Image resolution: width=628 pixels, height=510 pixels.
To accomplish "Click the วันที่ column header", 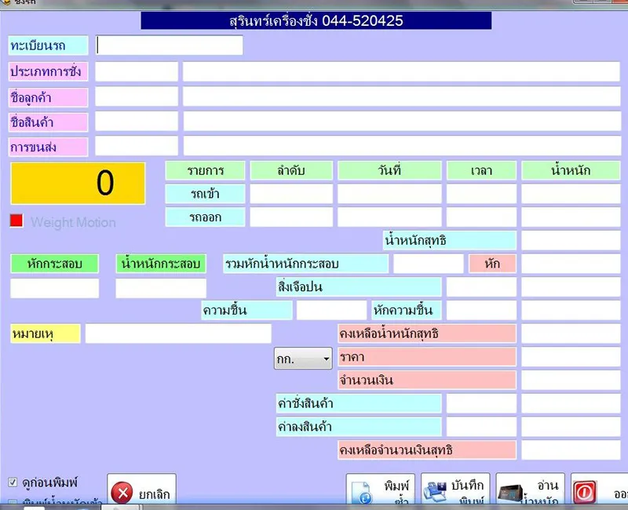I will [x=389, y=170].
